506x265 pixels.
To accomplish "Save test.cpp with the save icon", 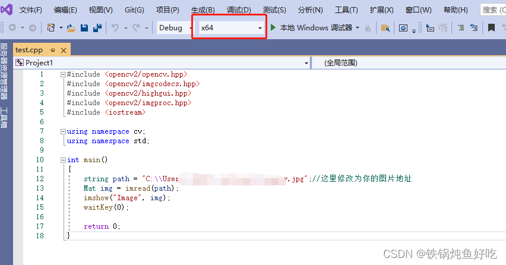I will (84, 28).
